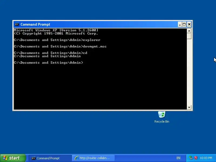Click the Microsoft Windows XP version line

coord(56,30)
